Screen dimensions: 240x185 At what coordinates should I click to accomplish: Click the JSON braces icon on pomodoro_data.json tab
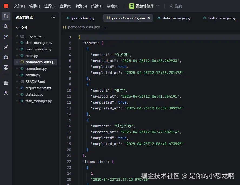(x=109, y=18)
